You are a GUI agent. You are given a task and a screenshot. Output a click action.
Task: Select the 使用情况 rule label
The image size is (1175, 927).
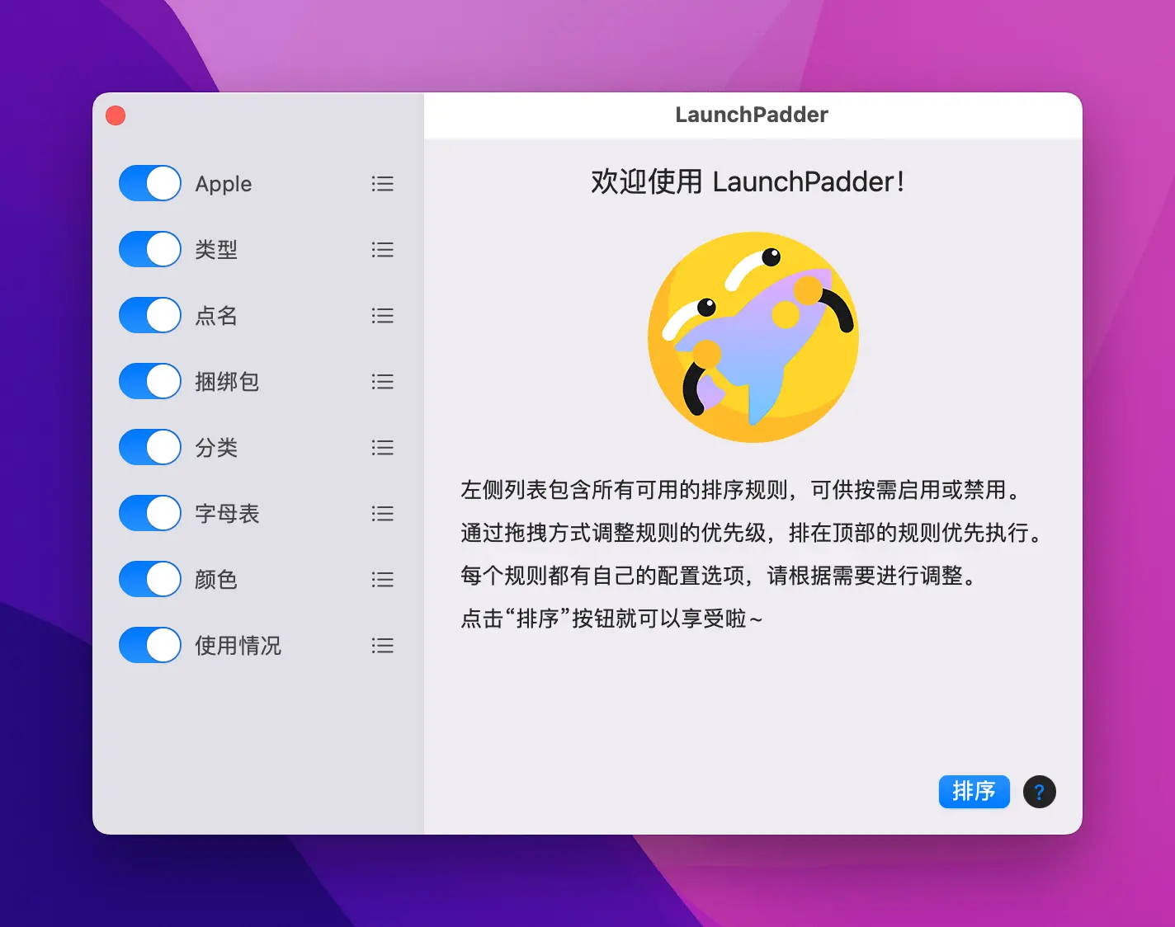coord(238,646)
